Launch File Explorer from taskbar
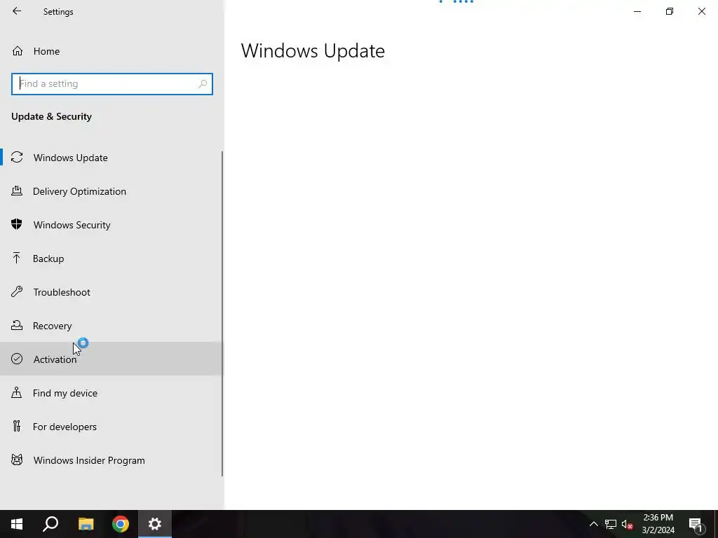This screenshot has width=718, height=538. pyautogui.click(x=86, y=524)
